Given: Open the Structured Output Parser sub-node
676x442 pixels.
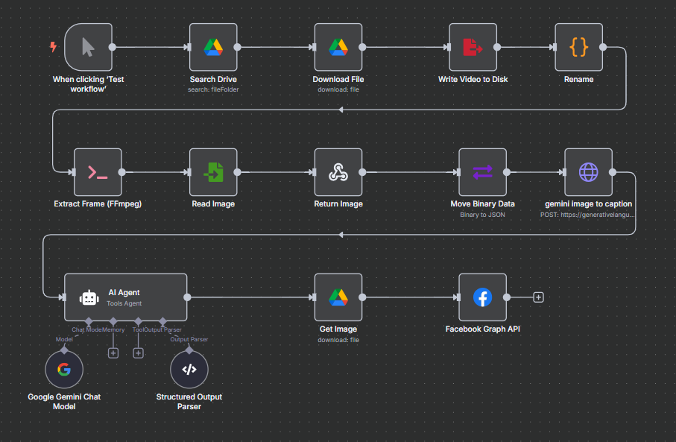Looking at the screenshot, I should pos(189,370).
